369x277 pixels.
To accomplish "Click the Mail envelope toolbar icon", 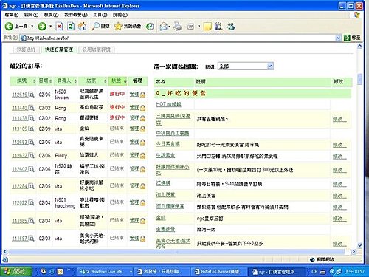I will (163, 27).
